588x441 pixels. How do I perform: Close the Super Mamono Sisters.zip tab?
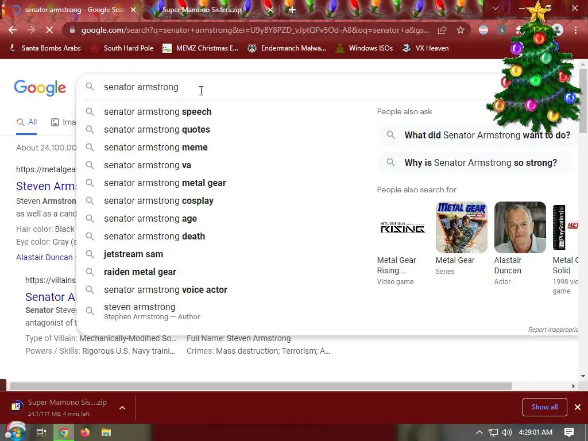coord(270,10)
